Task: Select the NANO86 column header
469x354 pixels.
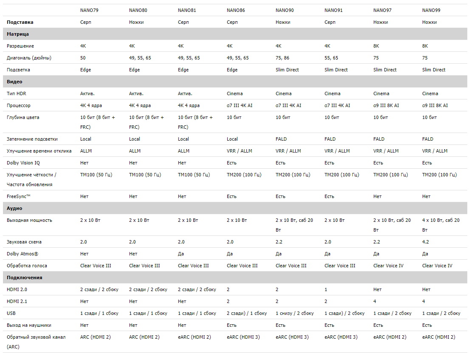Action: click(236, 10)
